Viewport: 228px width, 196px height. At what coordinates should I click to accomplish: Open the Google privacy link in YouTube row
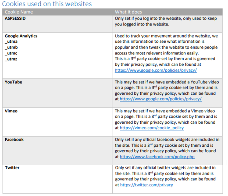[x=161, y=99]
